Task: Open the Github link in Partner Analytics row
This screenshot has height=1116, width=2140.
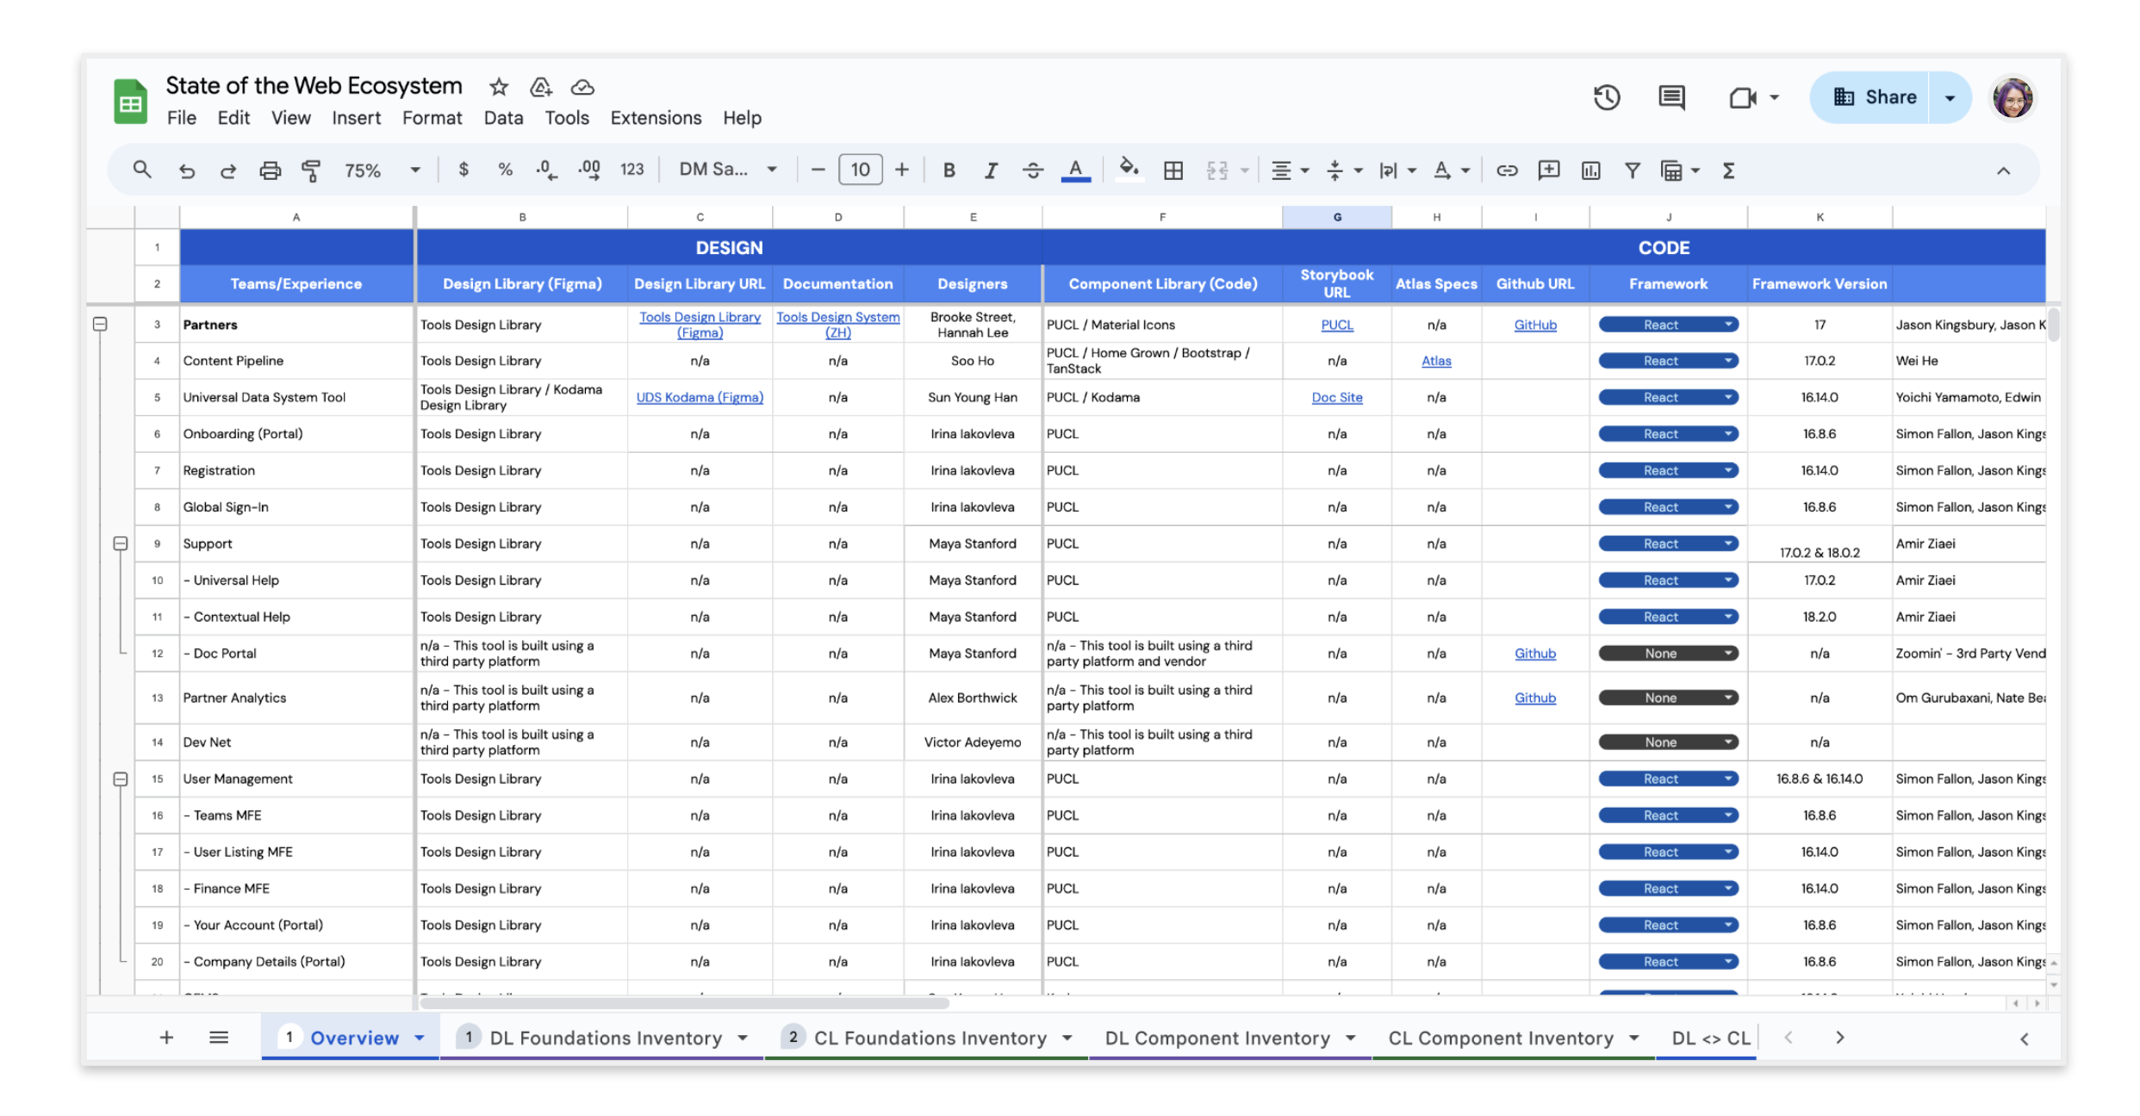Action: tap(1535, 697)
